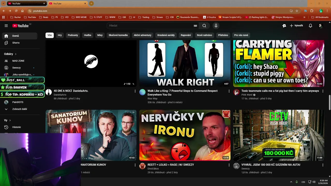331x186 pixels.
Task: Open the Chrome apps grid in bookmarks bar
Action: point(3,17)
